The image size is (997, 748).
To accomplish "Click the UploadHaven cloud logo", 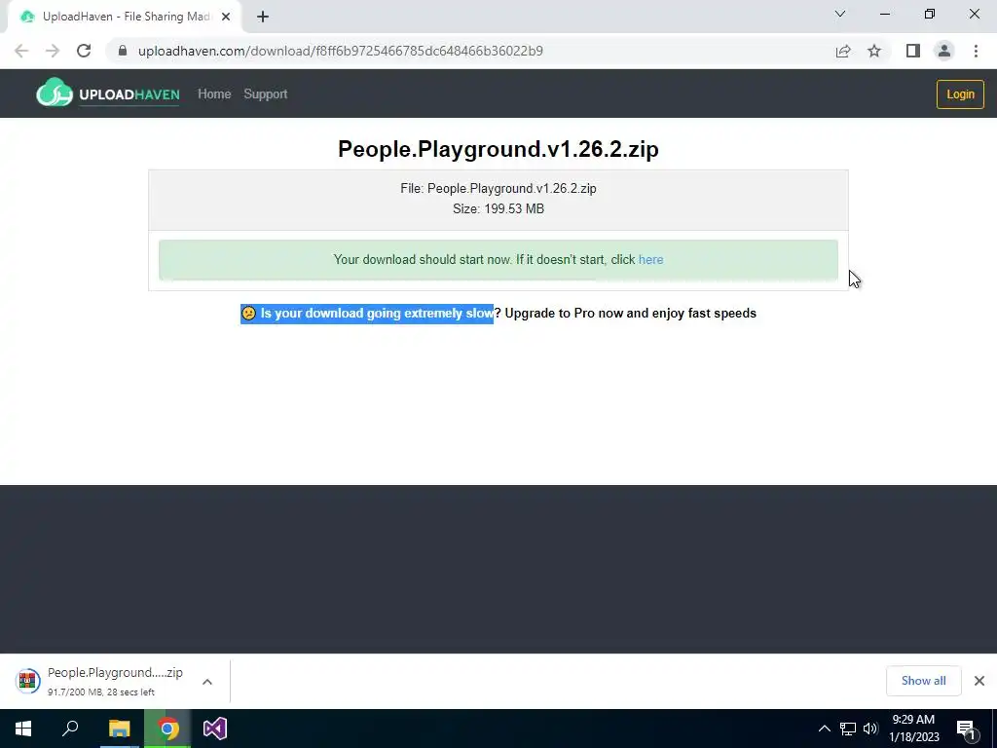I will 55,93.
